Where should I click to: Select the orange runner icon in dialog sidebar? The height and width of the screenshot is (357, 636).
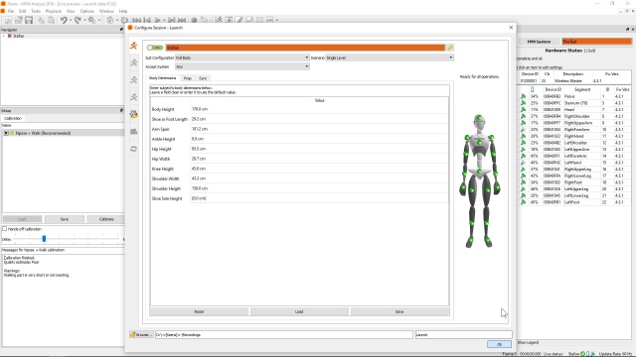[x=134, y=46]
